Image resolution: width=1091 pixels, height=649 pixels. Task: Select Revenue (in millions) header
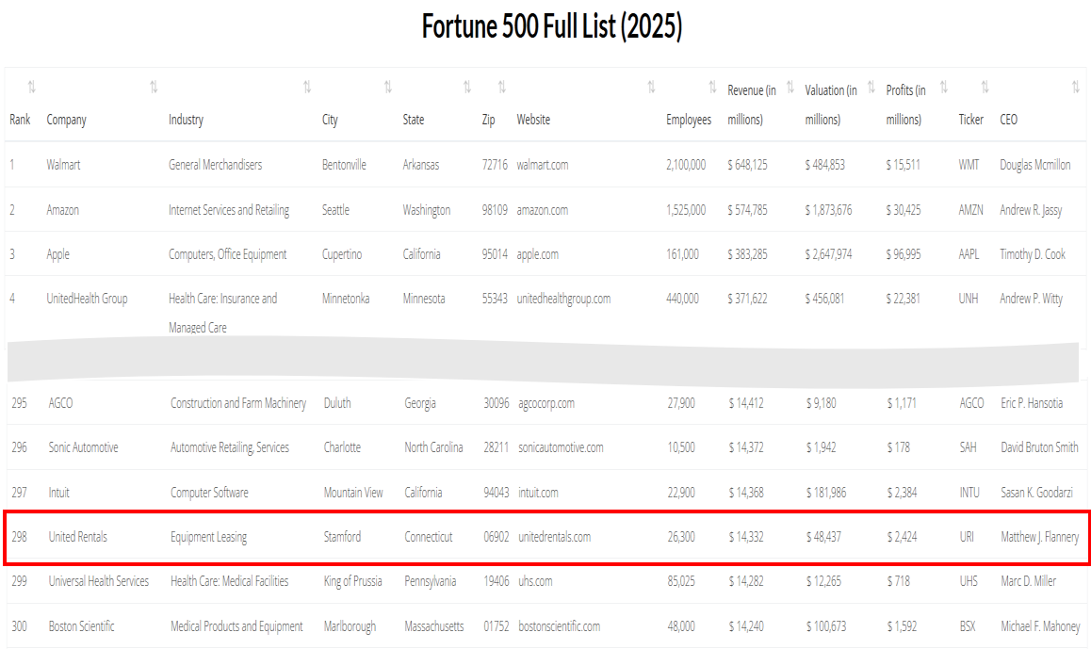point(752,105)
